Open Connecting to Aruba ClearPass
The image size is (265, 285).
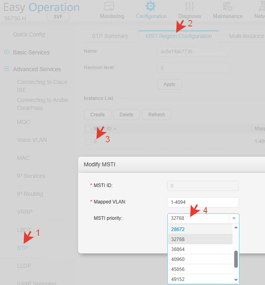point(42,104)
